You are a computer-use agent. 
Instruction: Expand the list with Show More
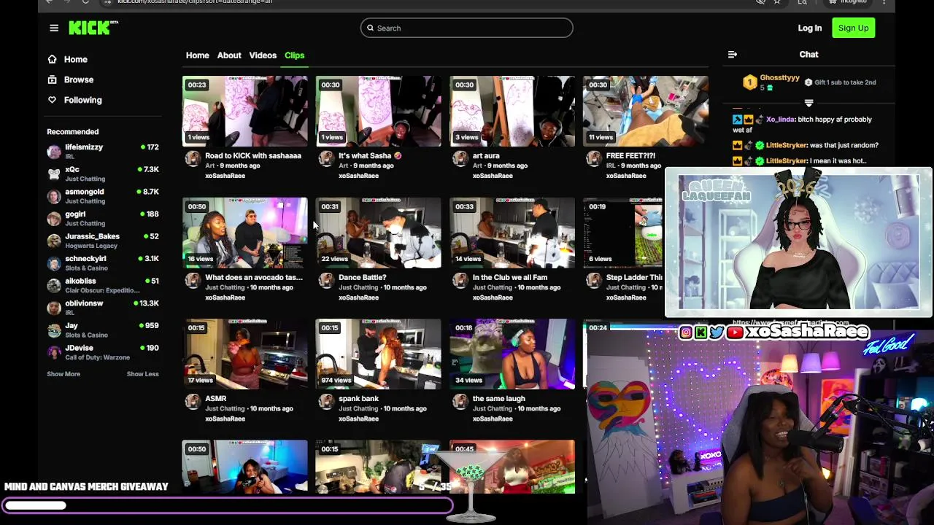click(63, 374)
